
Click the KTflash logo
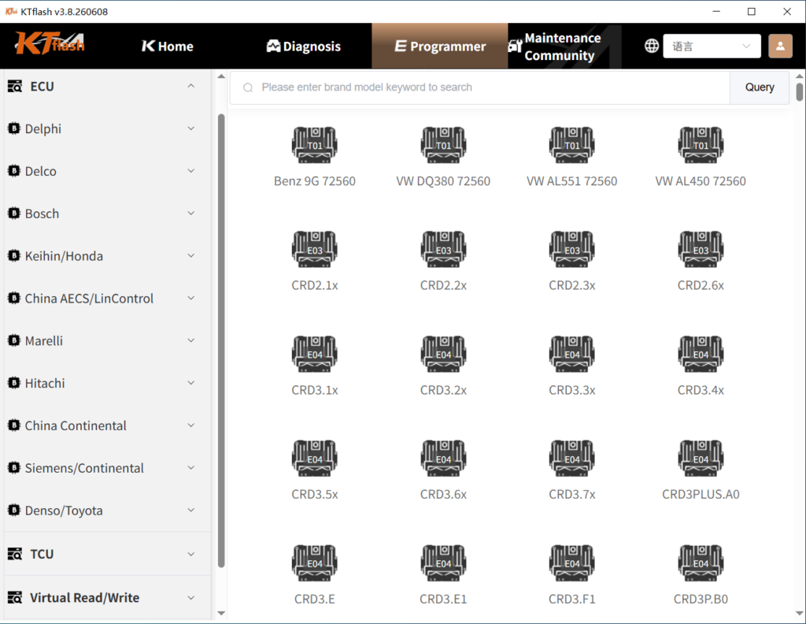tap(50, 43)
